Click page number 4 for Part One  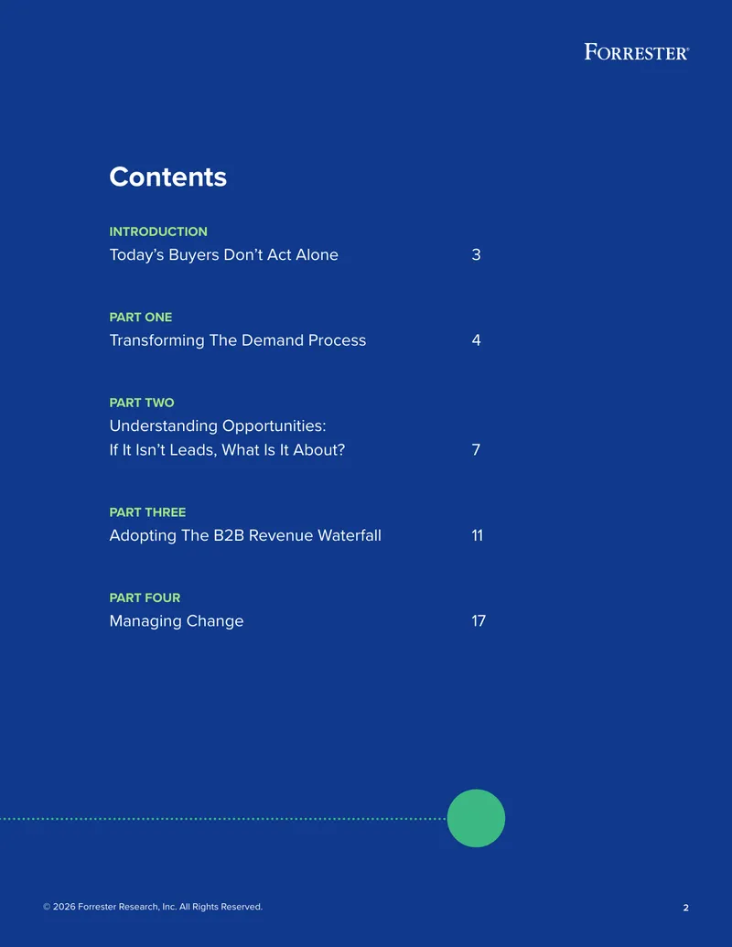[x=476, y=340]
